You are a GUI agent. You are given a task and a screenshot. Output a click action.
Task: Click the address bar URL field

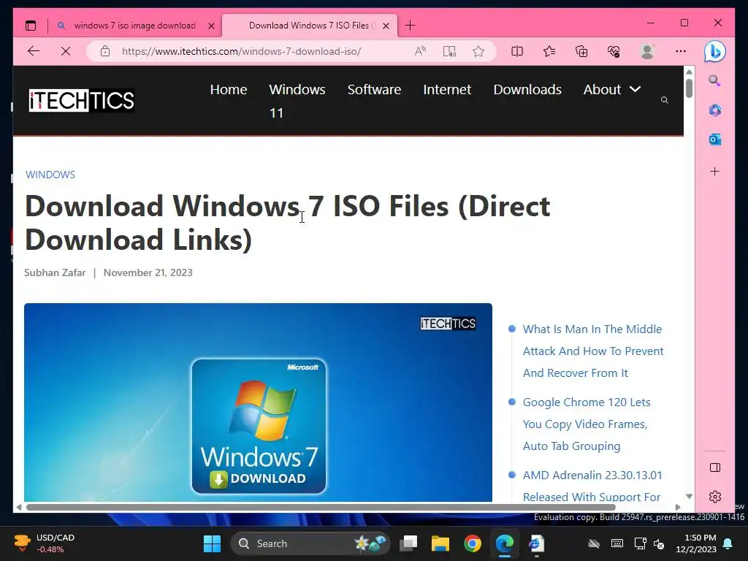241,51
